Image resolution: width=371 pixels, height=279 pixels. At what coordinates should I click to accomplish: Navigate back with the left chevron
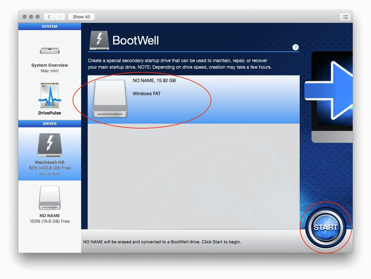[49, 17]
